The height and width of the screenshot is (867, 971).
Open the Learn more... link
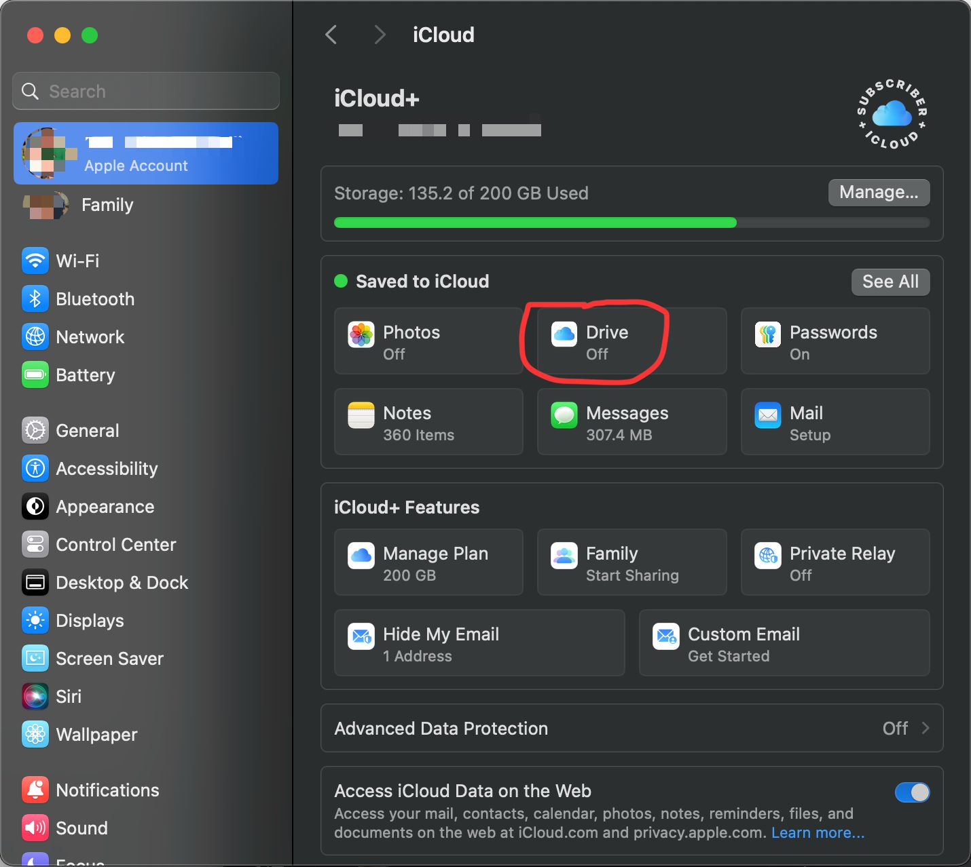point(818,832)
